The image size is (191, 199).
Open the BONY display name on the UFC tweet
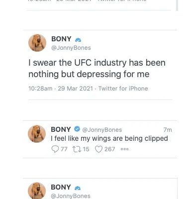[x=61, y=39]
